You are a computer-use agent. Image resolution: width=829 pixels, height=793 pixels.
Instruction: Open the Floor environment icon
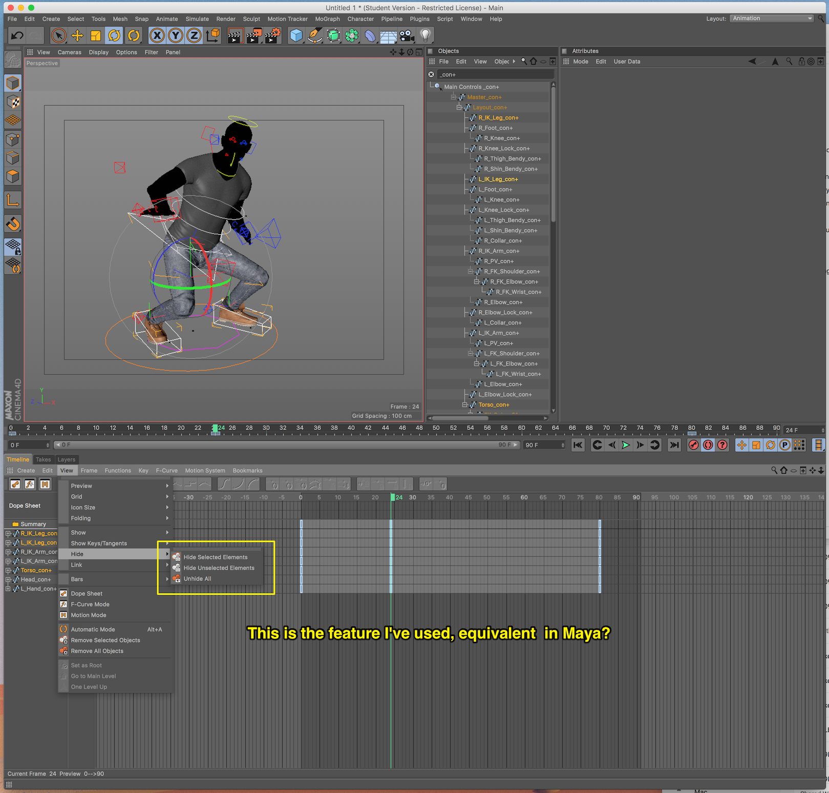(388, 35)
